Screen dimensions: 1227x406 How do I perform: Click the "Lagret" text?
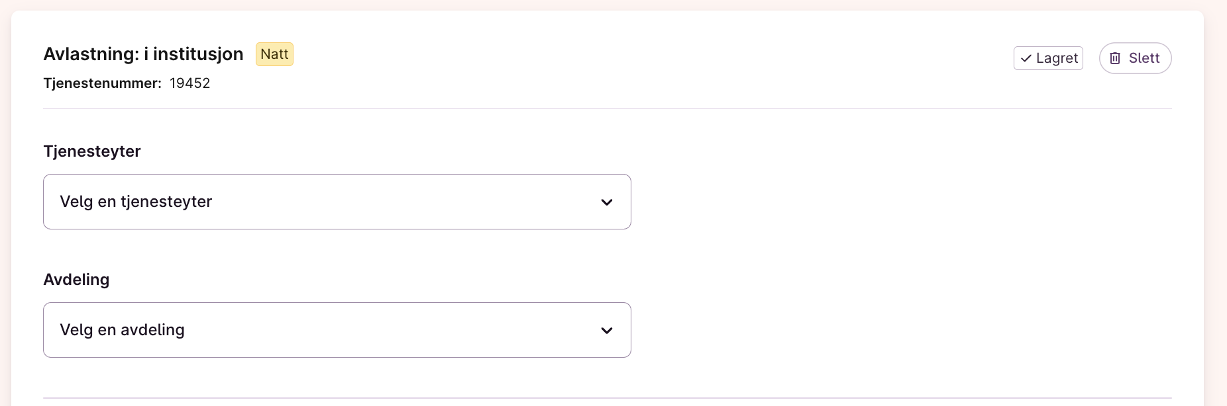pos(1057,58)
